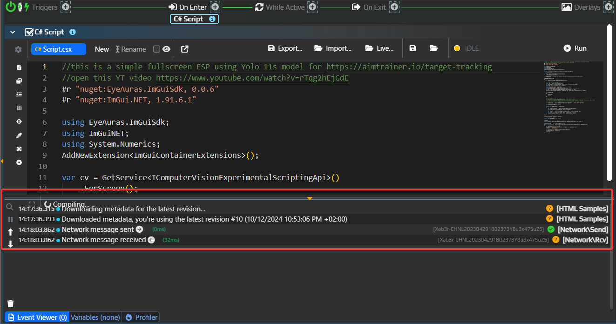Open the Live option
The width and height of the screenshot is (616, 324).
379,48
